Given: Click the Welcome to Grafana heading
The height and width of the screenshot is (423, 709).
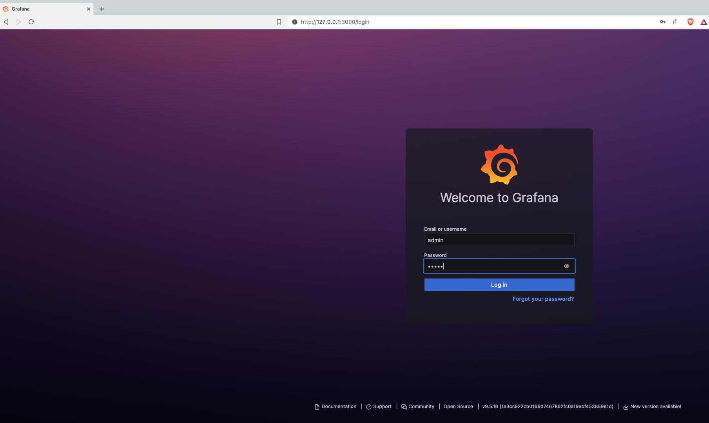Looking at the screenshot, I should (499, 198).
